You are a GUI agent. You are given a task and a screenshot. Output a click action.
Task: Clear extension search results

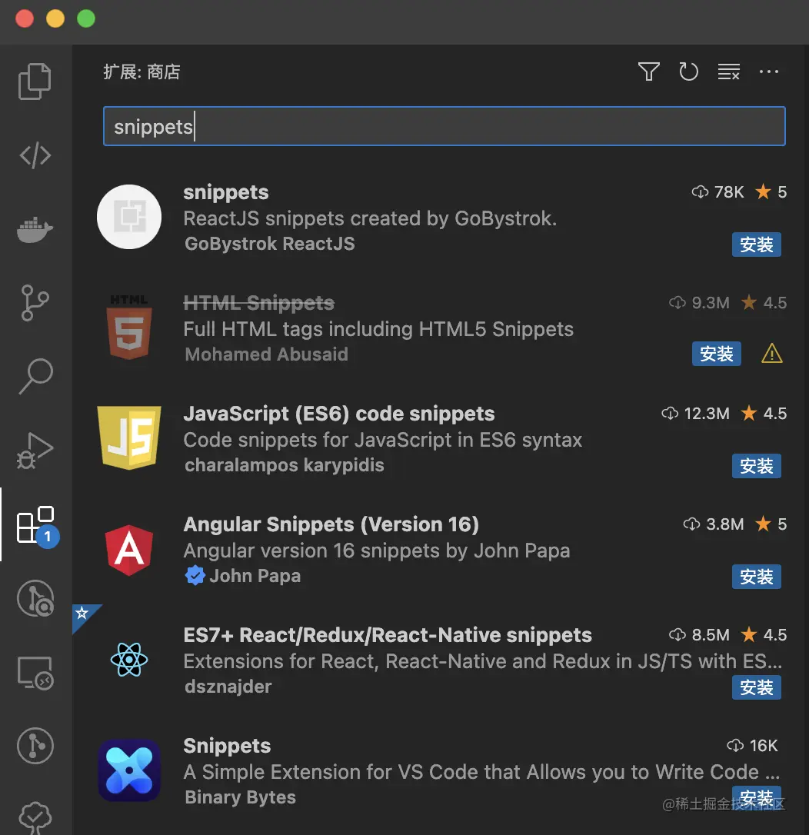click(728, 72)
